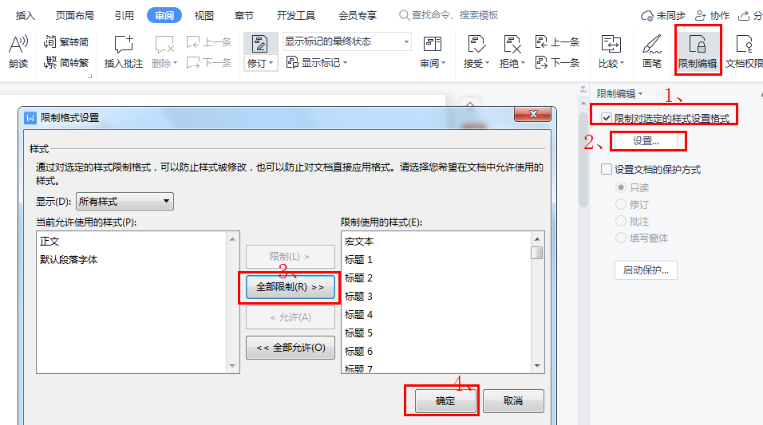This screenshot has width=763, height=425.
Task: Click scrollbar down arrow in 限制使用的样式 list
Action: (x=537, y=366)
